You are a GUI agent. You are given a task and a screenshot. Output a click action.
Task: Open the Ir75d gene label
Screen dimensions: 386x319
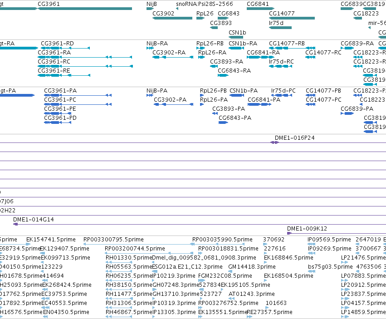[276, 23]
